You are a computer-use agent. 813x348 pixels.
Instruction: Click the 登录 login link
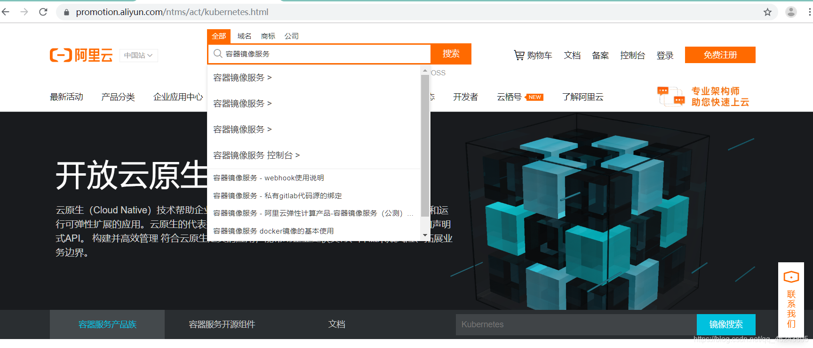pyautogui.click(x=665, y=55)
